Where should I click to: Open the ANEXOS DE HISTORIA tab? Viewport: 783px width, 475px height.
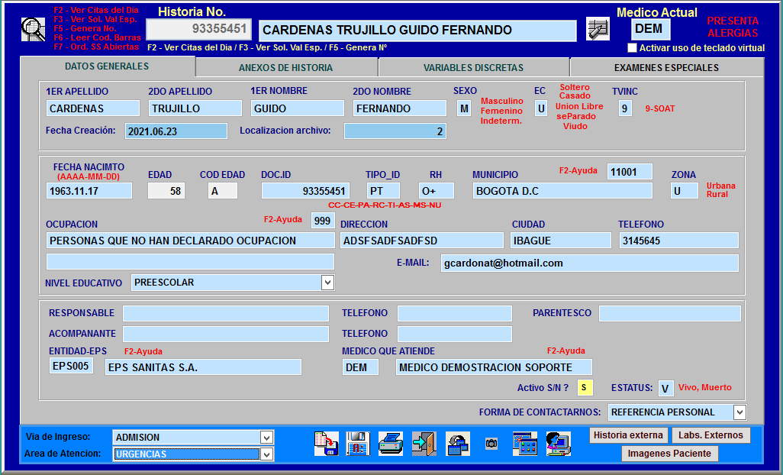tap(285, 67)
